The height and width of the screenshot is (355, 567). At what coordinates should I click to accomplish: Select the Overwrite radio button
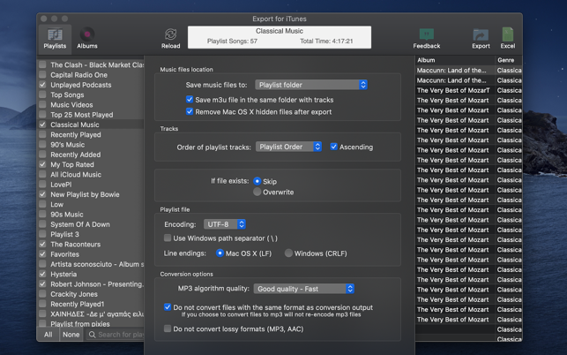click(257, 192)
